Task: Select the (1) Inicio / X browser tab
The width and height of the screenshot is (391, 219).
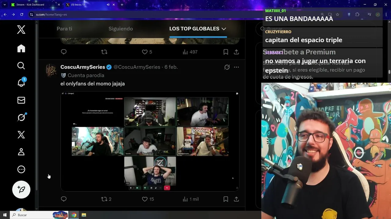Action: [90, 5]
